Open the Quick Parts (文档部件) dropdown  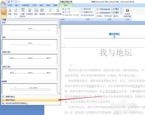(30, 12)
